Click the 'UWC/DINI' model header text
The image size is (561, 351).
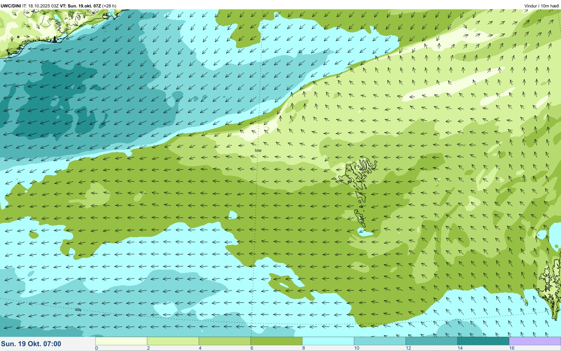11,6
